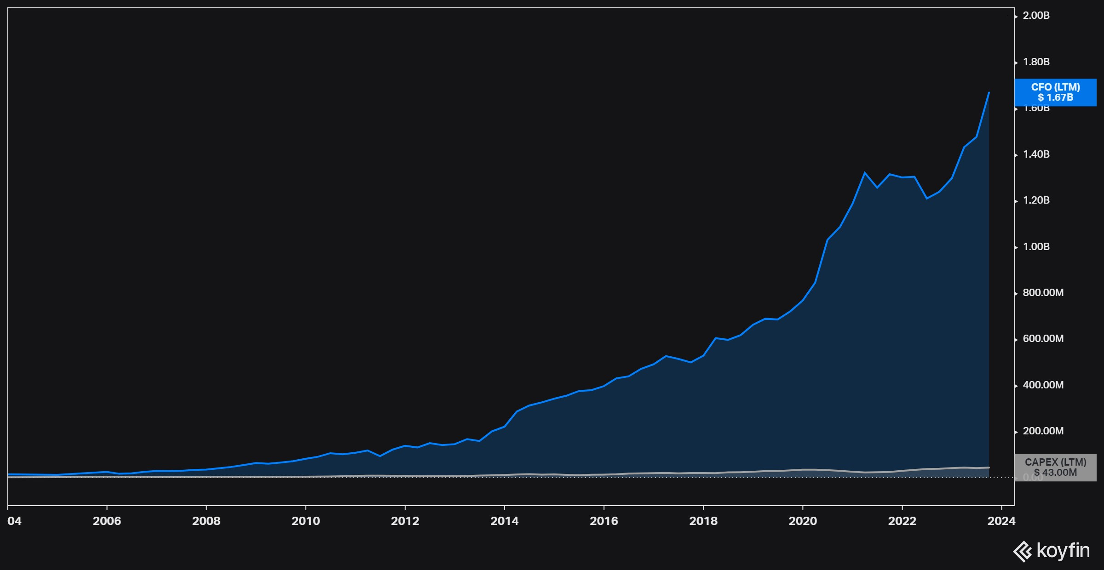This screenshot has width=1104, height=570.
Task: Click the 1.40B y-axis label
Action: point(1036,154)
